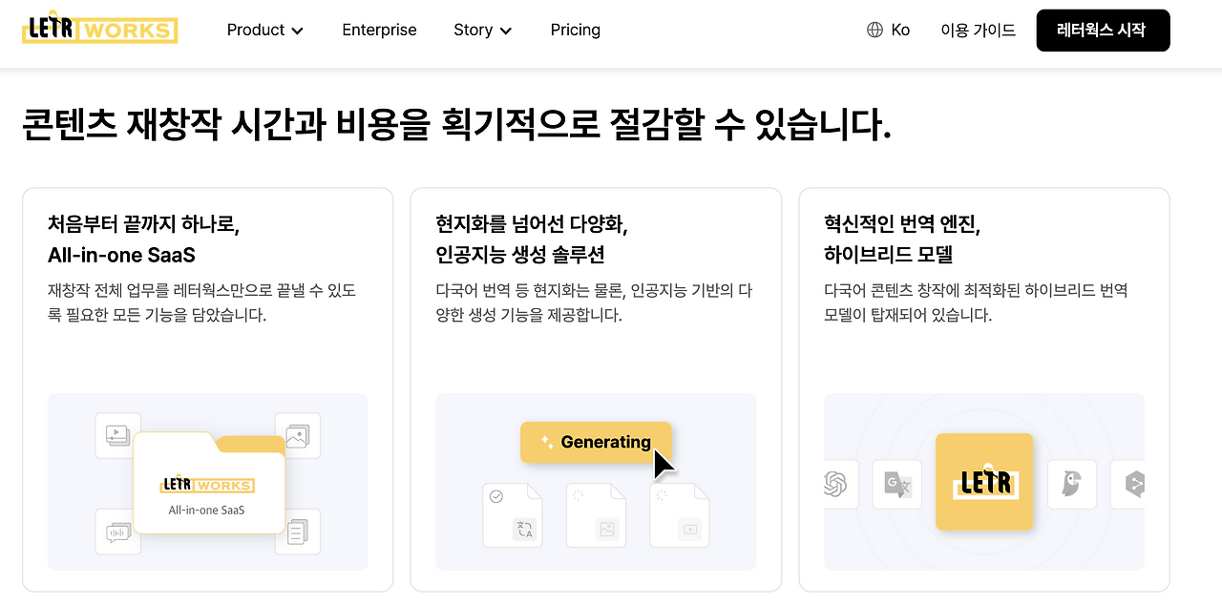
Task: Select the translation document icon under Generating
Action: click(513, 515)
